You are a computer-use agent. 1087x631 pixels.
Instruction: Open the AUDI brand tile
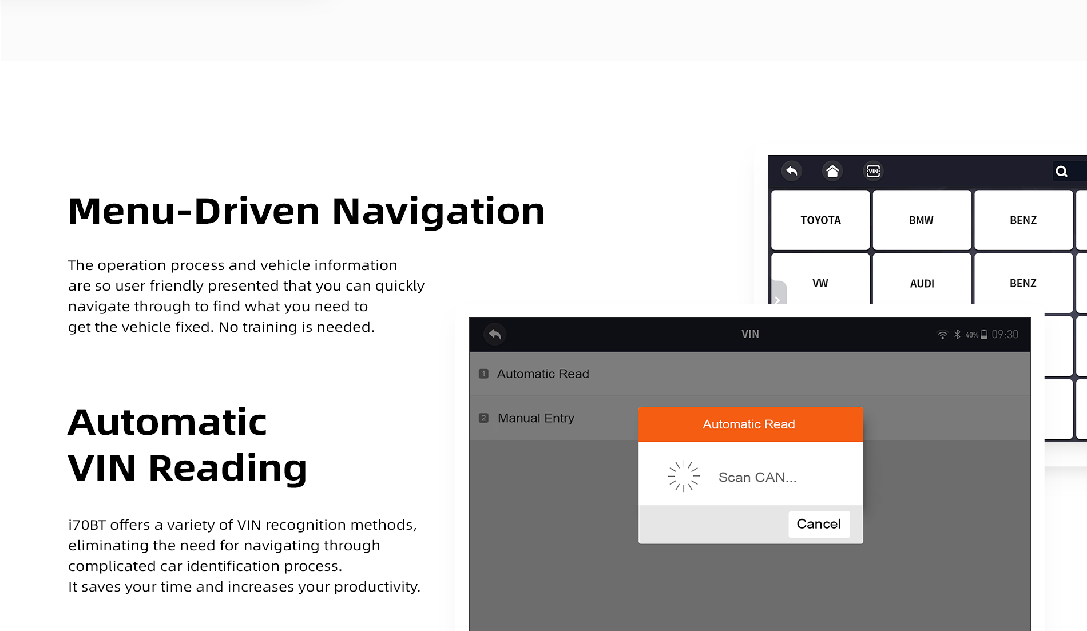[x=922, y=283]
